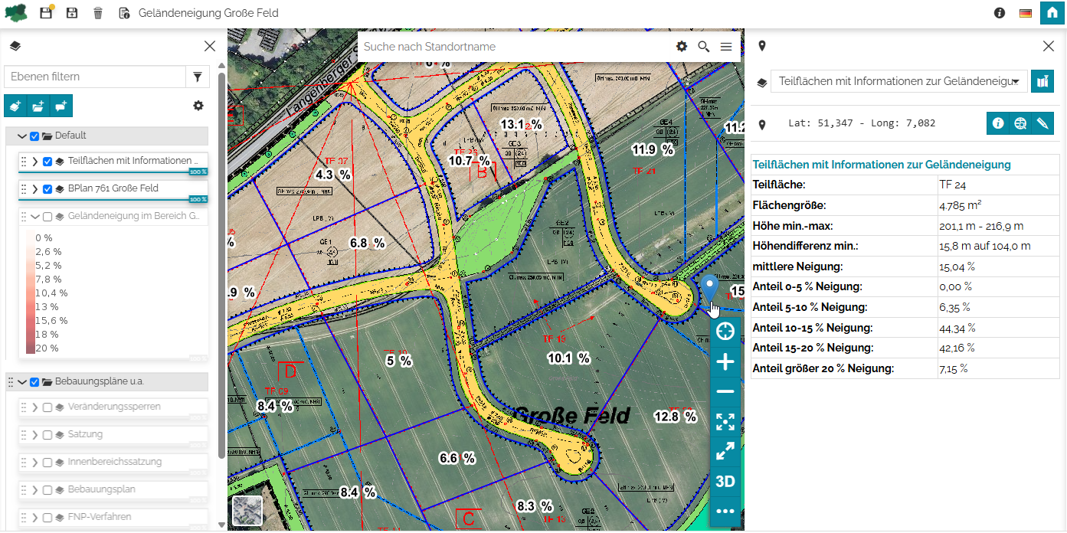
Task: Uncheck BPlan 761 Große Feld layer
Action: coord(47,189)
